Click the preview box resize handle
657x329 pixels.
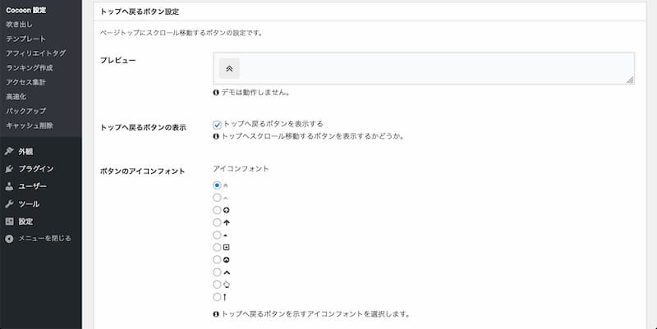click(630, 80)
